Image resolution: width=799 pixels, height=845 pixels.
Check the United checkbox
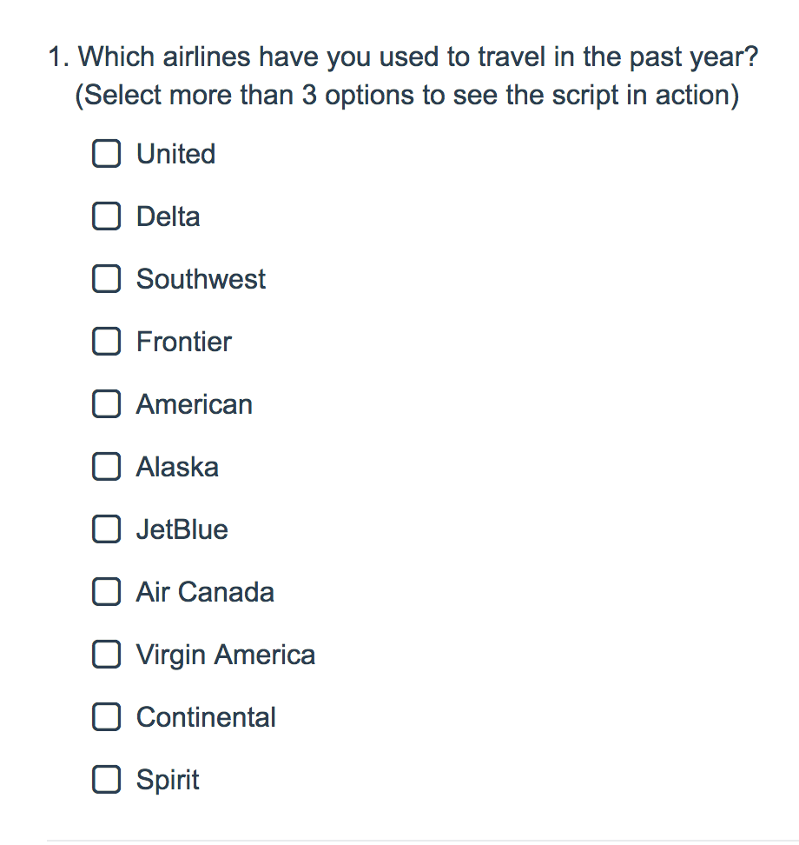click(x=106, y=154)
